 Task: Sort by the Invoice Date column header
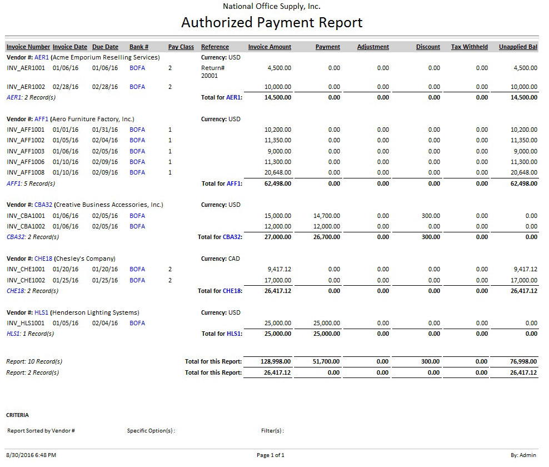pyautogui.click(x=70, y=47)
